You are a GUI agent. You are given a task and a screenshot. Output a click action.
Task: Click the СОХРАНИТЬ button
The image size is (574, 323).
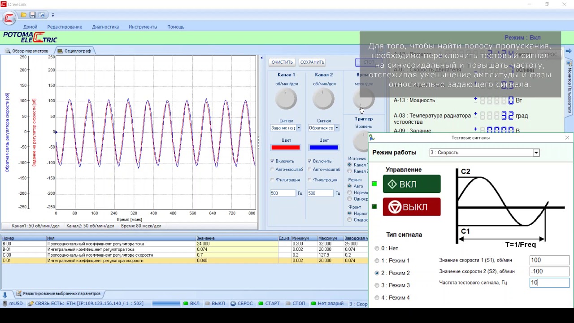pos(312,62)
